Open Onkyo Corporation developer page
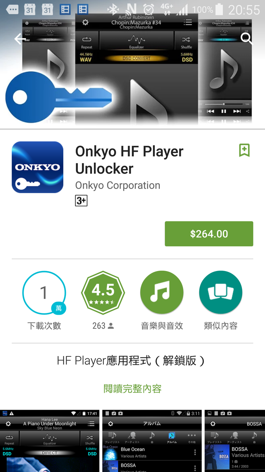 click(x=118, y=185)
